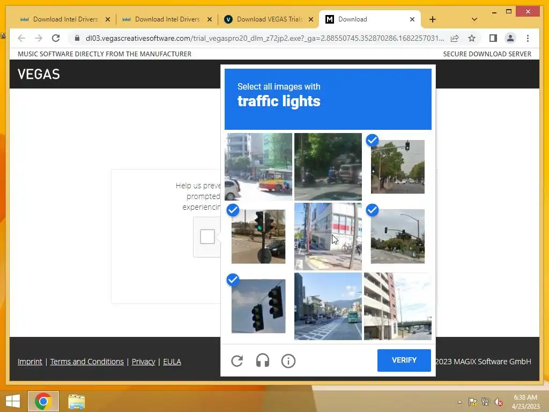Open muted volume tray icon

pyautogui.click(x=499, y=402)
